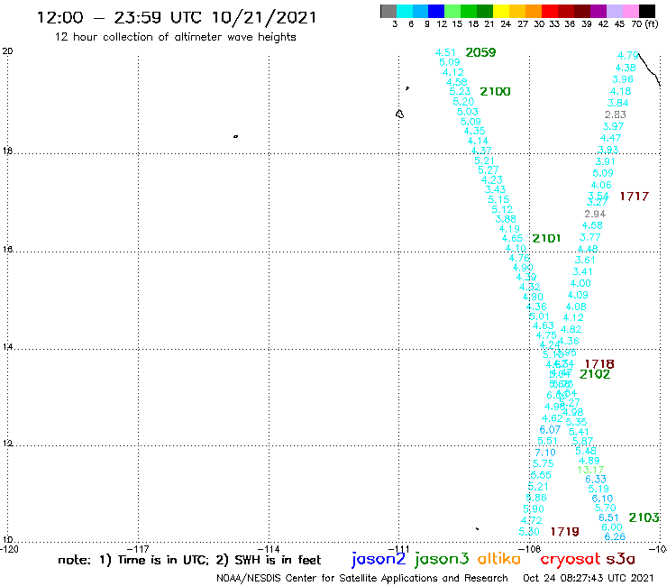Click the 5.30 wave height value
The height and width of the screenshot is (586, 667).
tap(529, 532)
